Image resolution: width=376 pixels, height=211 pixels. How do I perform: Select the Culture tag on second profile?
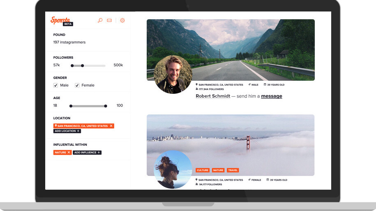click(x=203, y=170)
